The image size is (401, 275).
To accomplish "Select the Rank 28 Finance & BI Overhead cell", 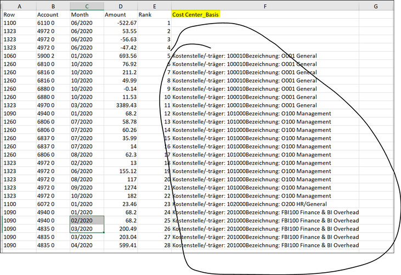I will (265, 245).
